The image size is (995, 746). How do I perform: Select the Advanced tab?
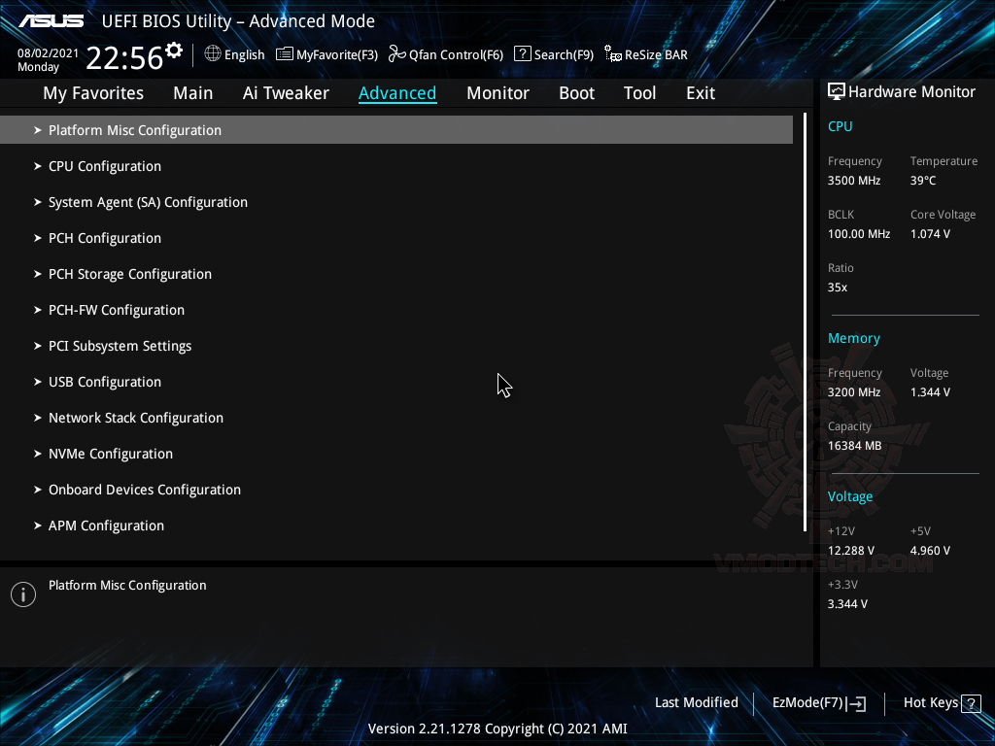[x=397, y=93]
